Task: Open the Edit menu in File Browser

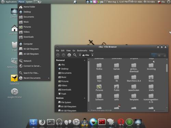Action: click(63, 51)
